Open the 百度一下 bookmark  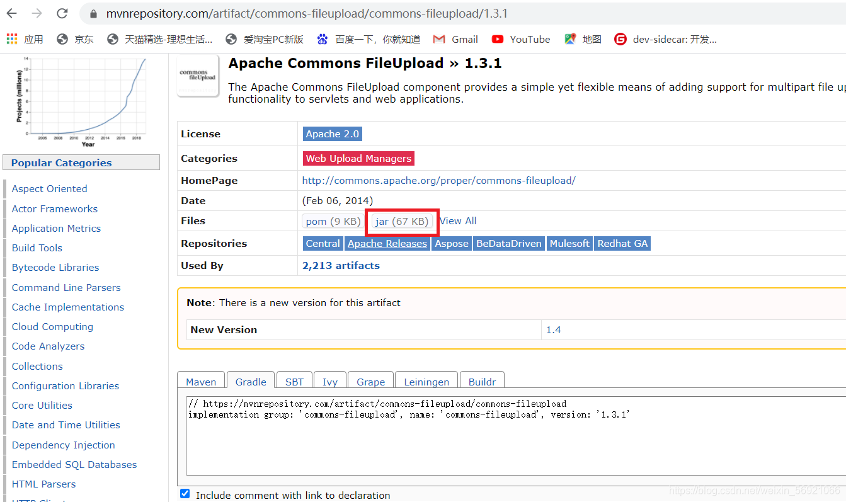click(369, 39)
